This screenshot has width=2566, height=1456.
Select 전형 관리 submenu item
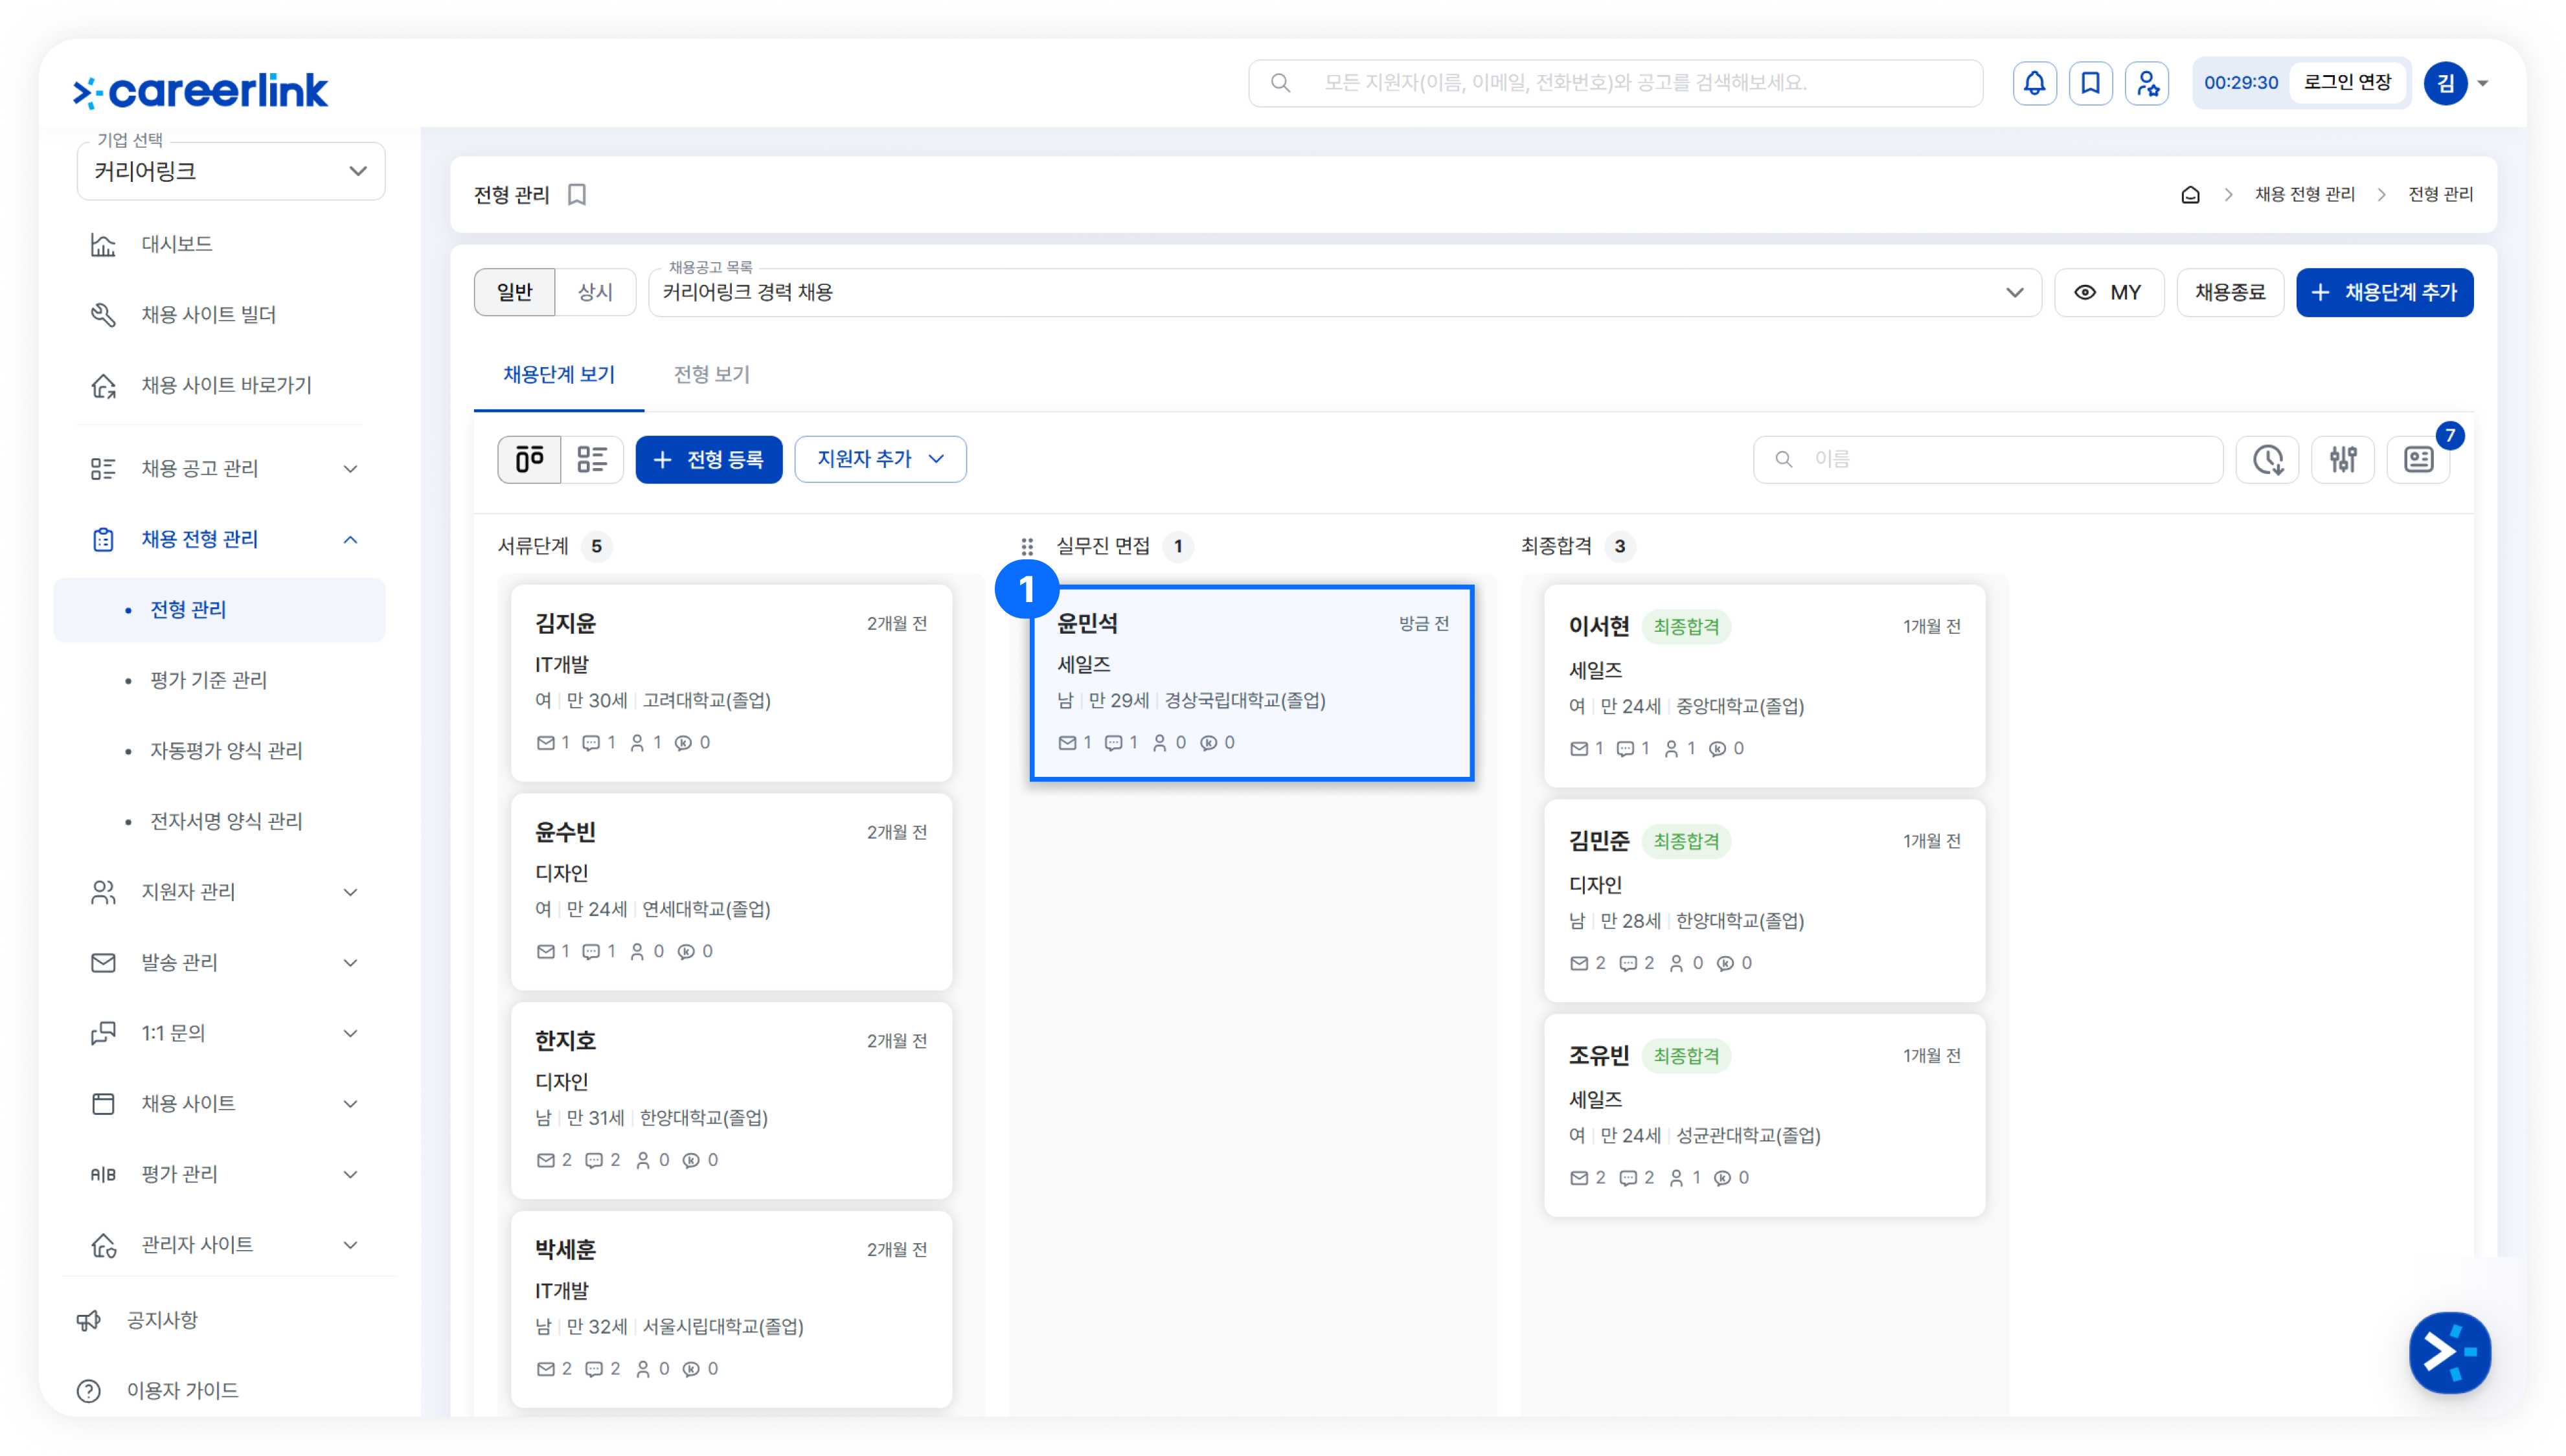click(x=219, y=610)
